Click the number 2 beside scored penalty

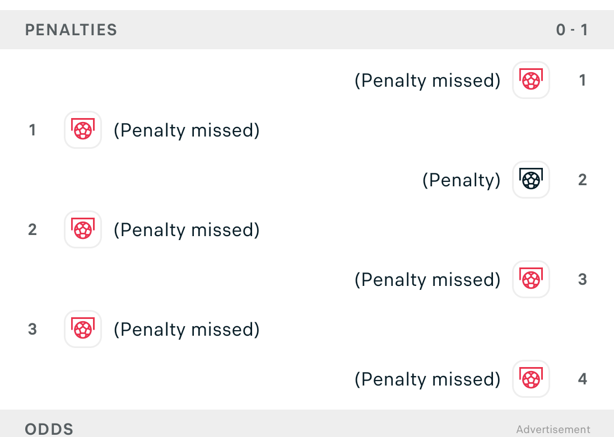tap(583, 180)
